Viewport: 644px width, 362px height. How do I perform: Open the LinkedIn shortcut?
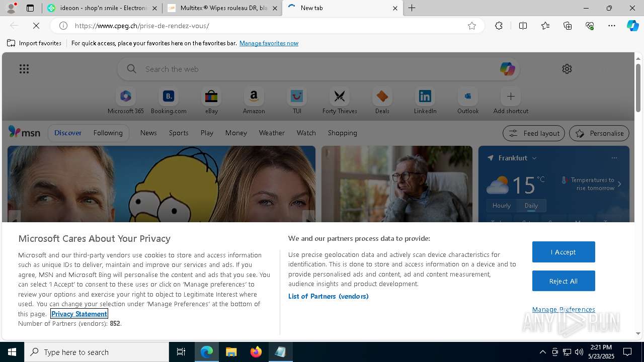coord(425,101)
